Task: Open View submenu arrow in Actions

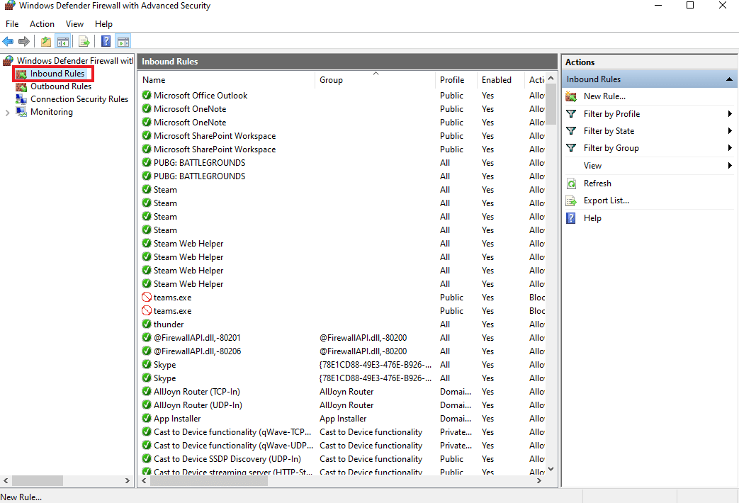Action: pos(730,166)
